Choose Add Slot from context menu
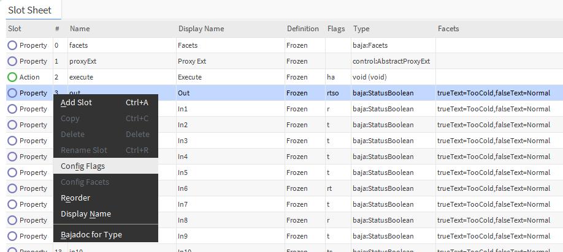 point(77,103)
